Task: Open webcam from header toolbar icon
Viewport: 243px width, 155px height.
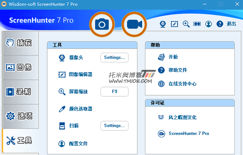Action: 163,24
